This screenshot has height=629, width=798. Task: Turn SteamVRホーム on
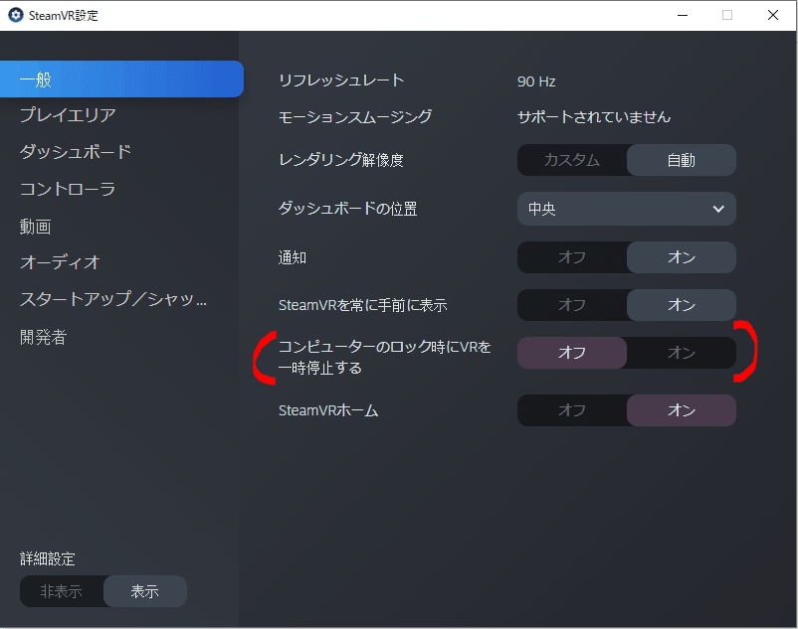[682, 410]
